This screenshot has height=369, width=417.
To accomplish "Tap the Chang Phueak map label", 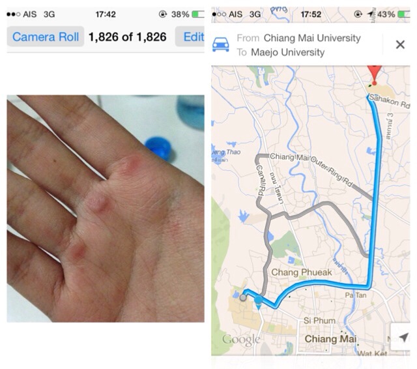I will 302,272.
